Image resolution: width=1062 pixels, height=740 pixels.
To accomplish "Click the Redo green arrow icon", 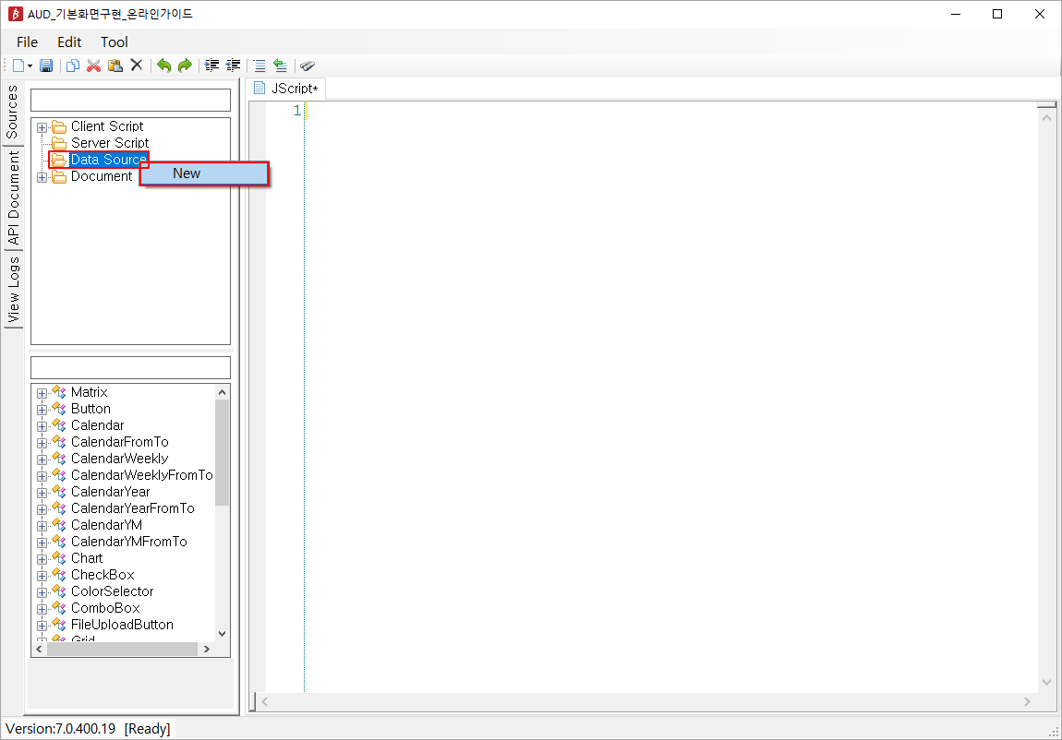I will pos(185,66).
